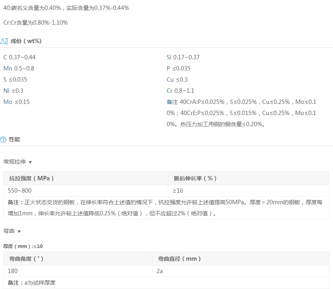Click the 厚度 (mm): ≤10 label

23,246
